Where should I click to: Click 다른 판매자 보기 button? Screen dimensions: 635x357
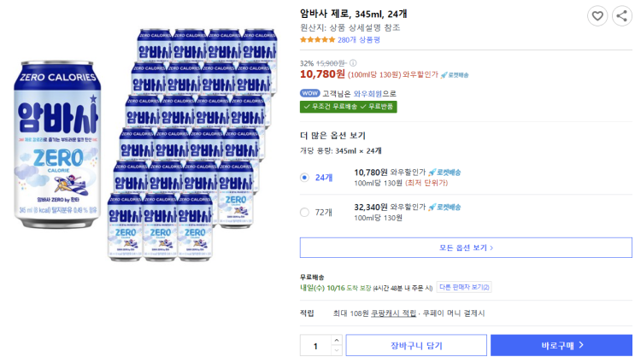coord(464,287)
